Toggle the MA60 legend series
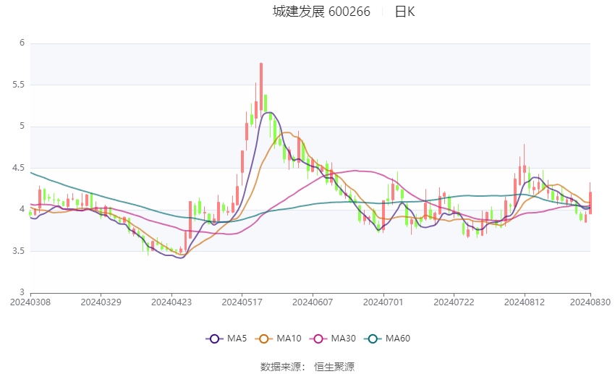Screen dimensions: 615x374 pos(387,339)
